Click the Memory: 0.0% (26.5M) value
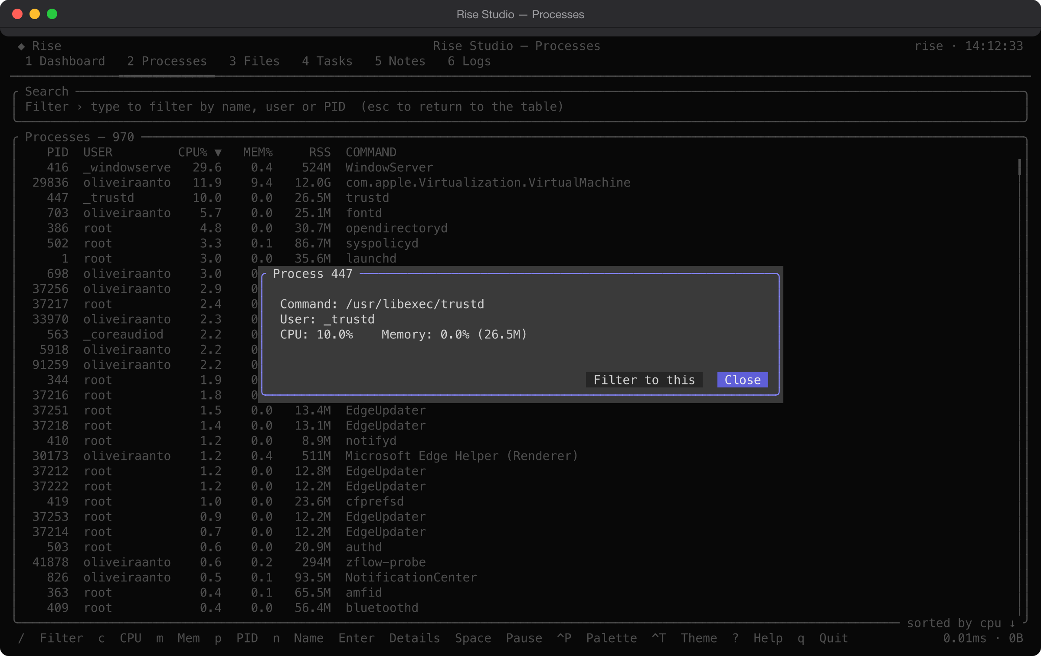 pyautogui.click(x=455, y=335)
